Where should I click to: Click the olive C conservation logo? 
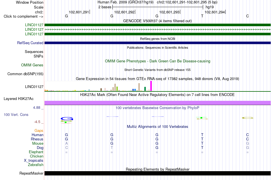pos(248,118)
